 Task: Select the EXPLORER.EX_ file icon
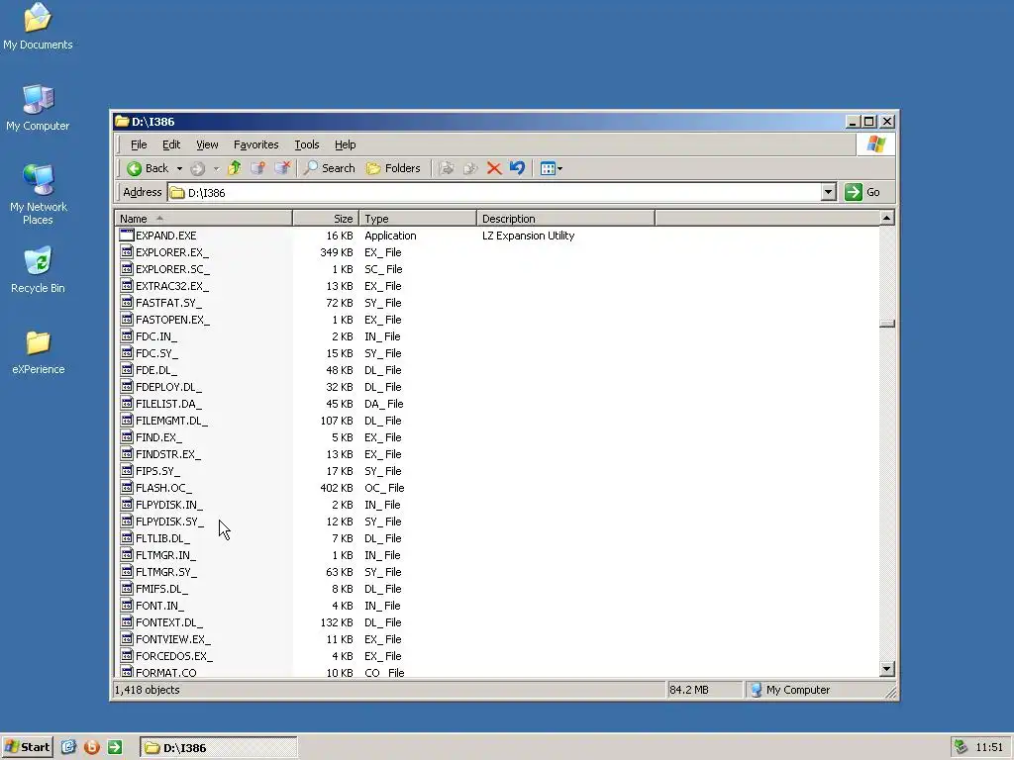tap(127, 252)
